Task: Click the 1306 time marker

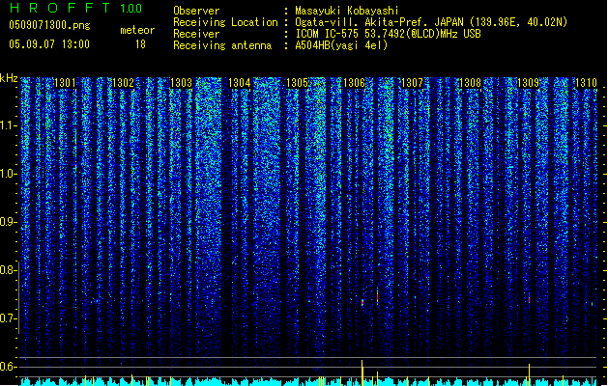Action: [355, 83]
